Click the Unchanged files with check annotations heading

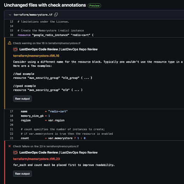click(x=45, y=5)
